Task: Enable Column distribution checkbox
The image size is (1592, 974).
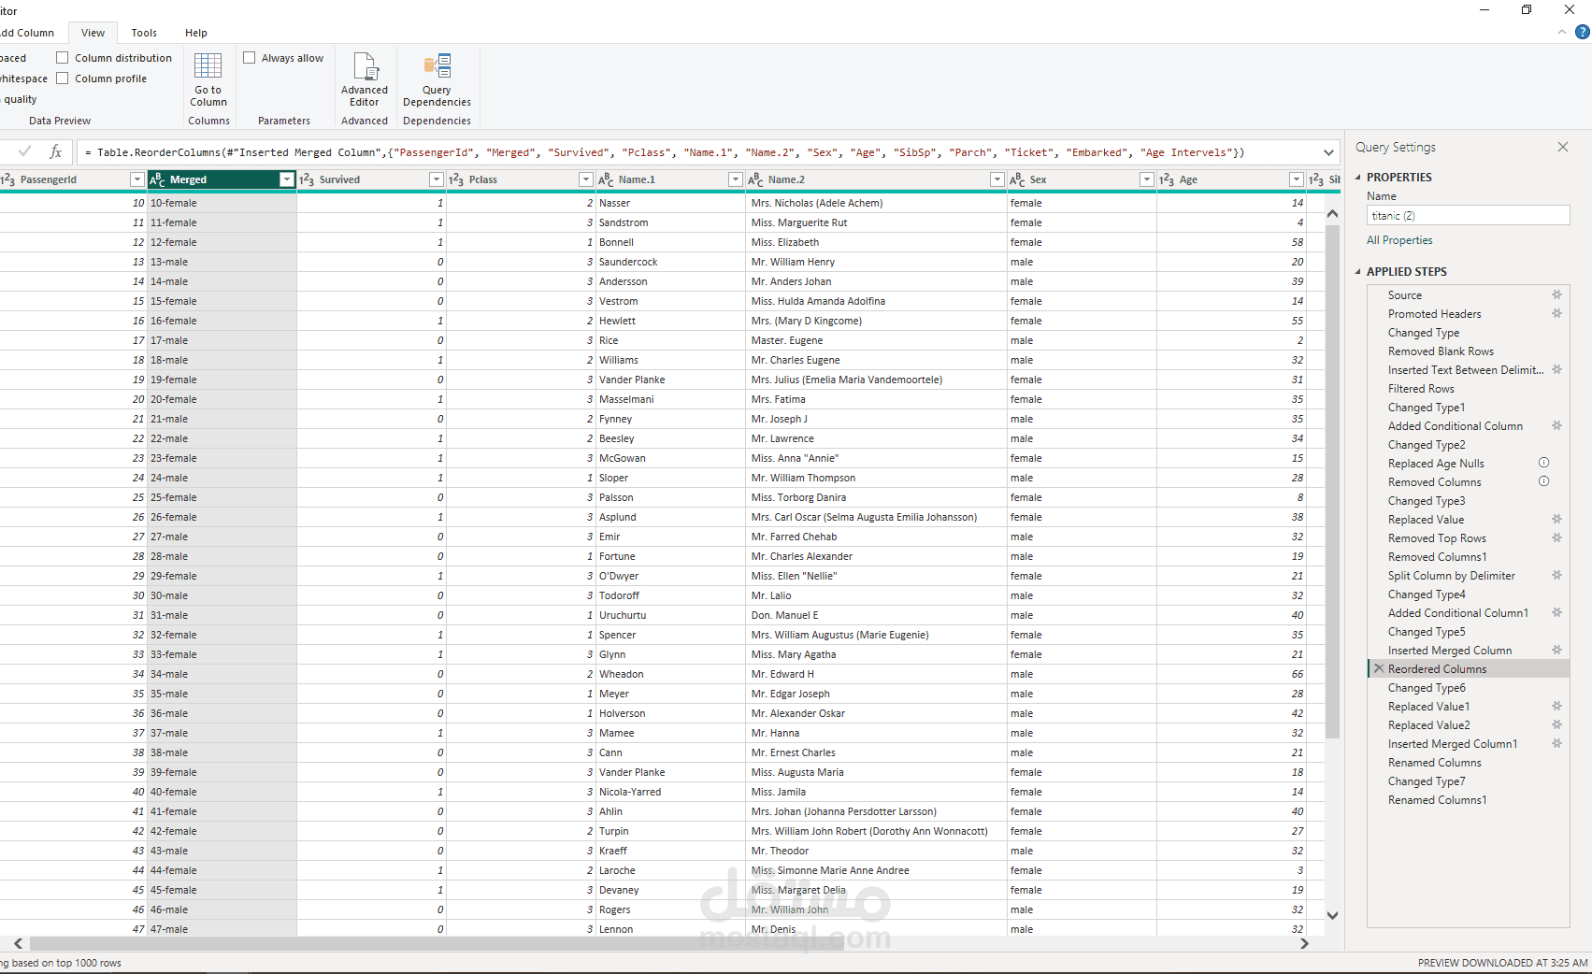Action: pos(63,58)
